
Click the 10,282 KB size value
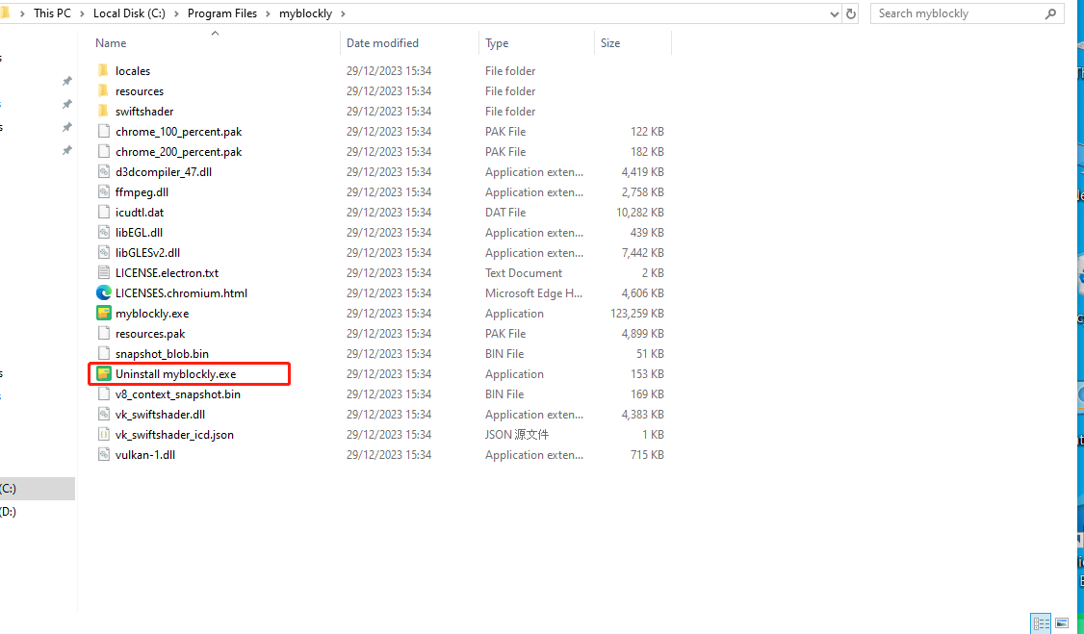640,212
